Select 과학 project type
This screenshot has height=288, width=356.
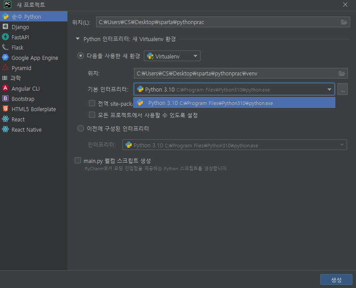pyautogui.click(x=34, y=78)
